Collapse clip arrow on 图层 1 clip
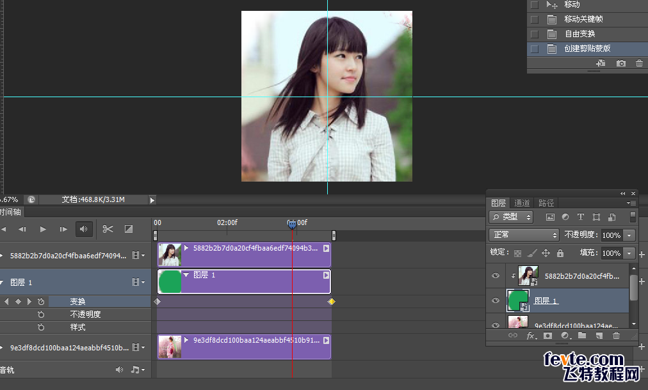648x390 pixels. [x=186, y=275]
